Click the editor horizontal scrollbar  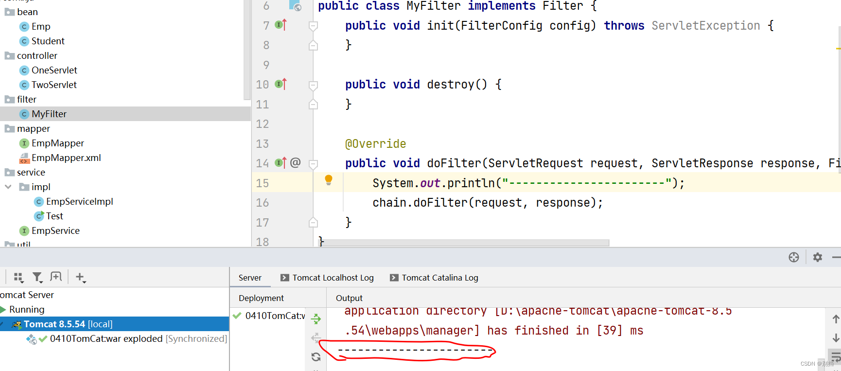(464, 242)
